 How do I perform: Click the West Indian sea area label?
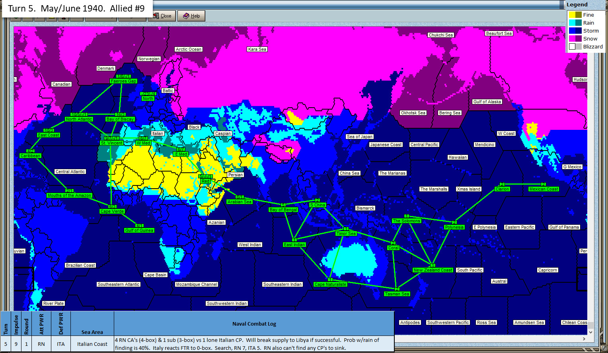click(x=250, y=245)
